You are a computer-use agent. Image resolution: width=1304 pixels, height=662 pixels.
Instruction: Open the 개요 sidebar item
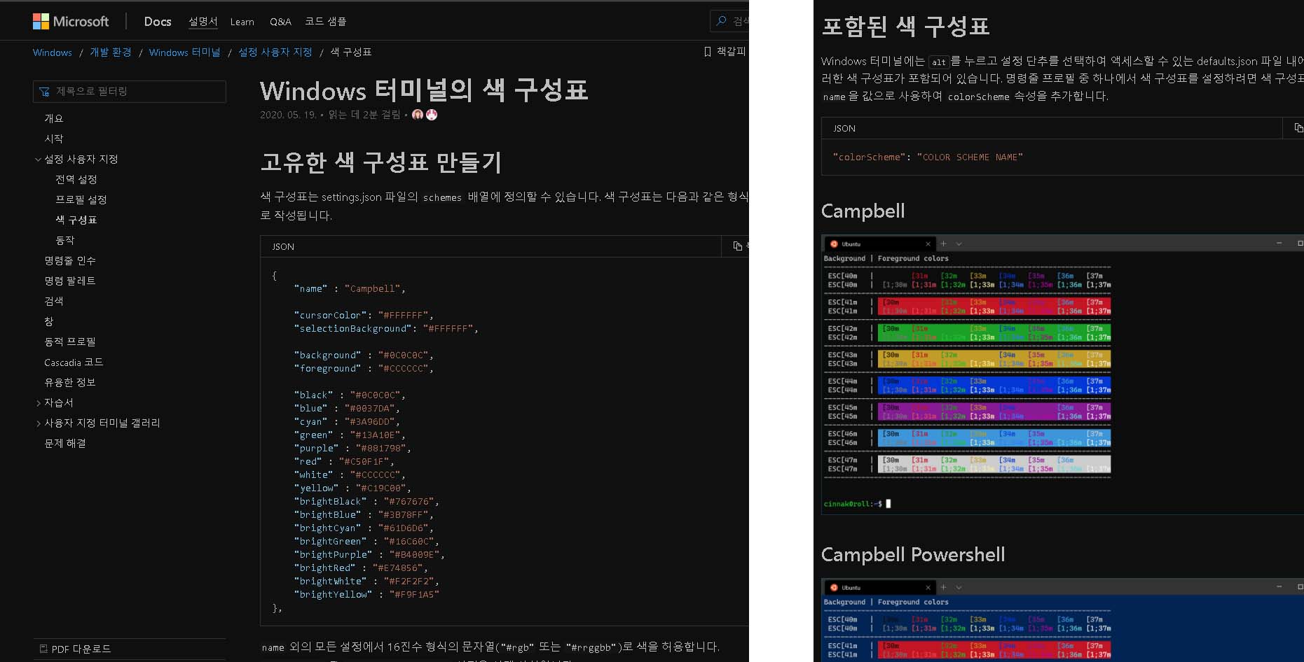pyautogui.click(x=54, y=118)
